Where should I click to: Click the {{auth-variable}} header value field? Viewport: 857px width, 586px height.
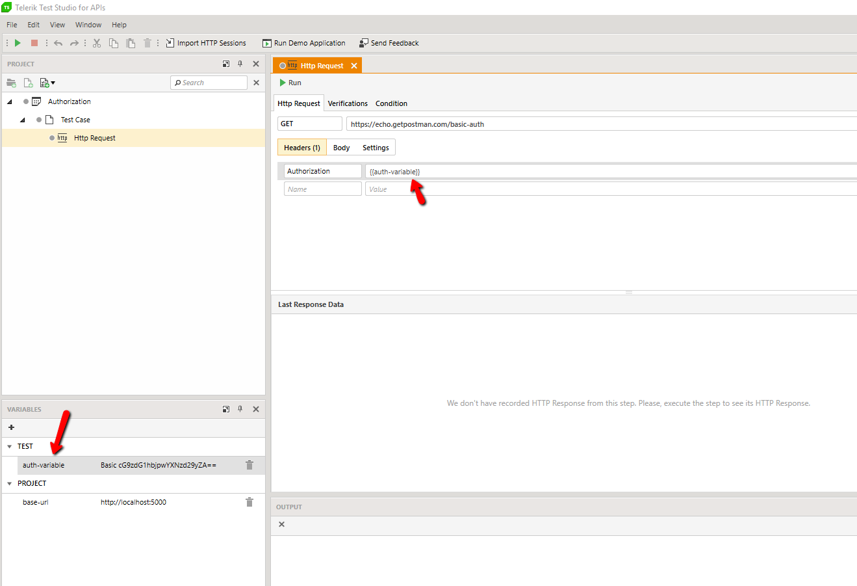[611, 172]
